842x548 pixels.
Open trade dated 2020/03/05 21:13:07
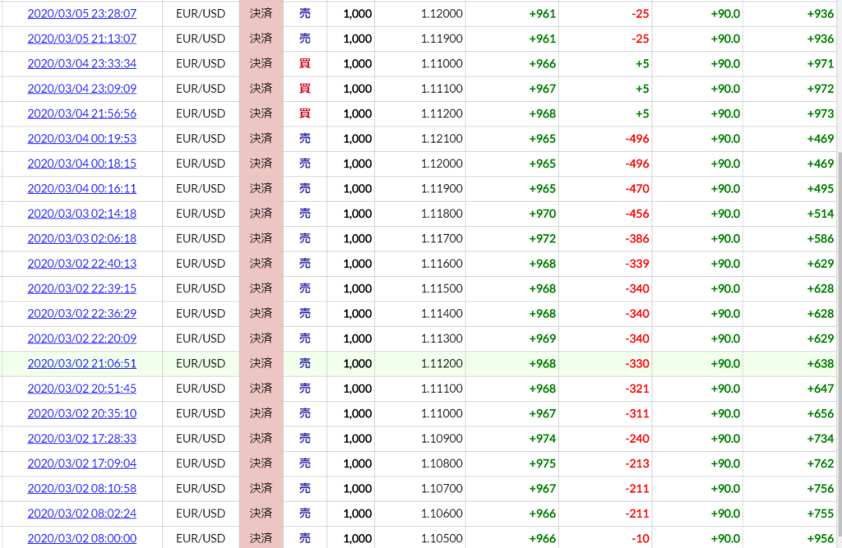(81, 39)
